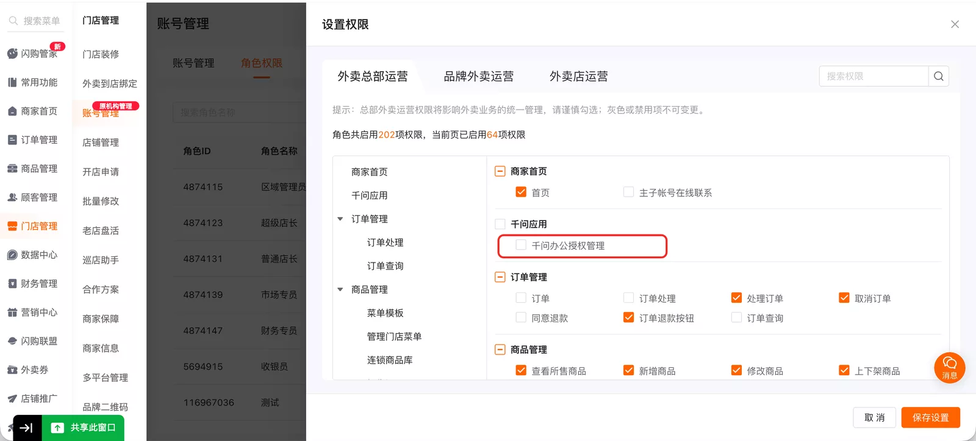Viewport: 976px width, 441px height.
Task: Collapse 商品管理 tree node arrow
Action: [x=340, y=289]
